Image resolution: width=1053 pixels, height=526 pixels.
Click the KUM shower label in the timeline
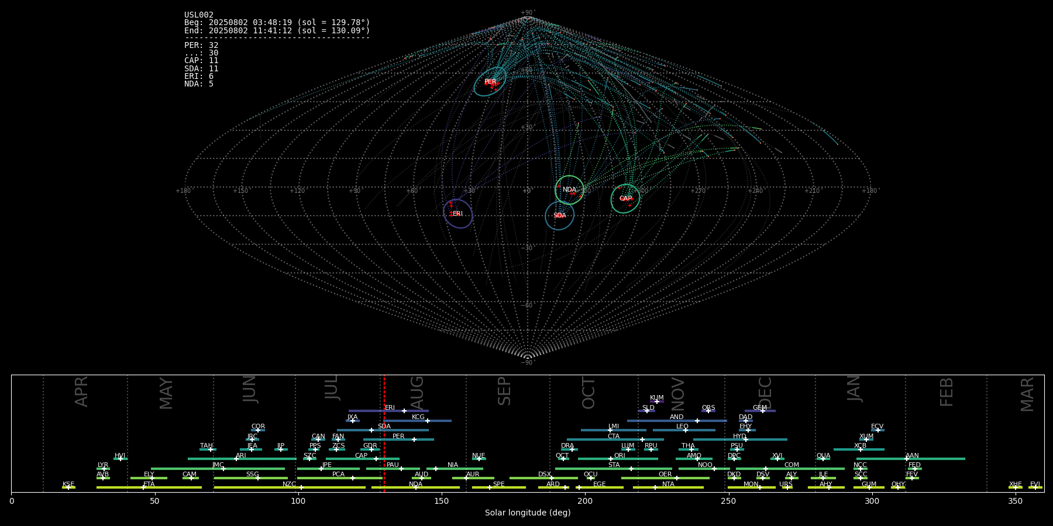point(657,398)
